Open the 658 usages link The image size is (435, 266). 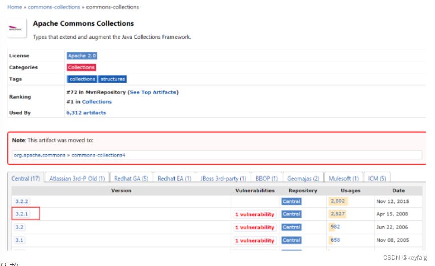click(x=335, y=240)
